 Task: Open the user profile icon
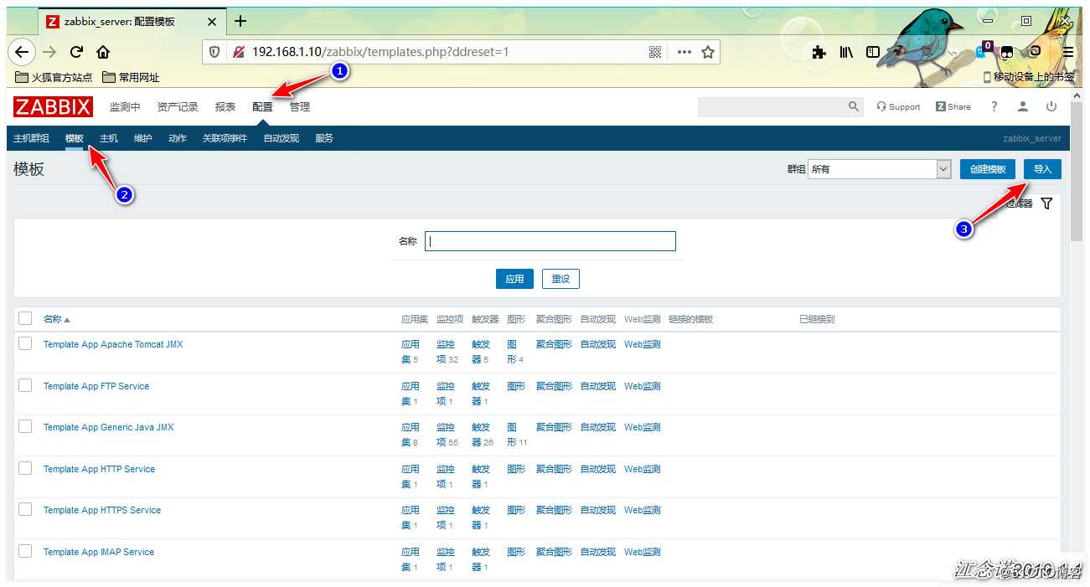1023,106
